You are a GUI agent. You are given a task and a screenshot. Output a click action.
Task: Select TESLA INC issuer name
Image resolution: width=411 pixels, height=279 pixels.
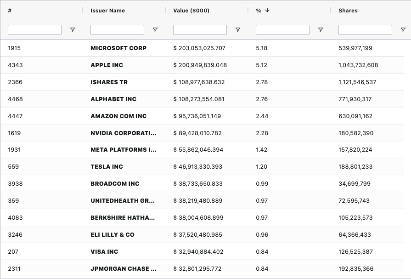(107, 167)
